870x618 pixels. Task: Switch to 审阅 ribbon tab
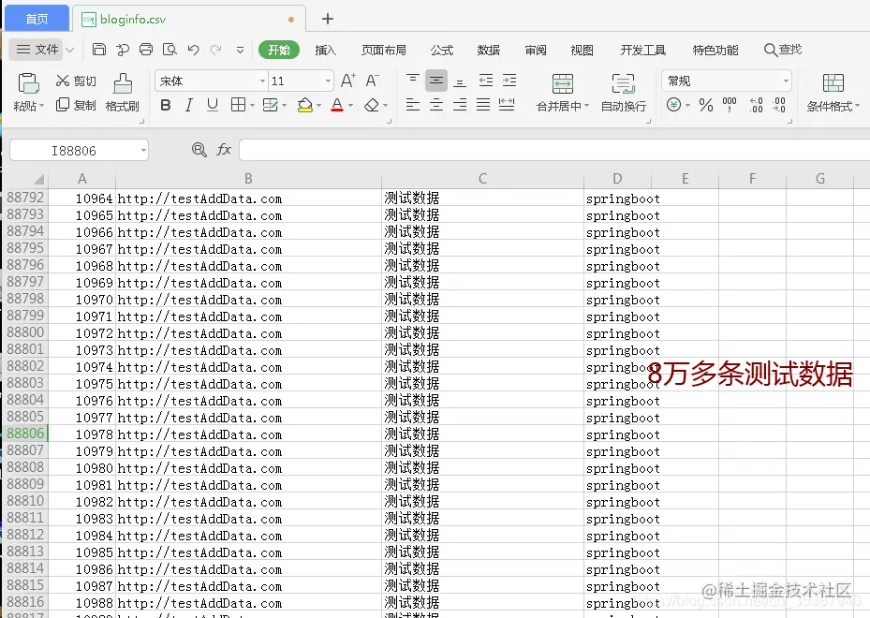(x=536, y=50)
